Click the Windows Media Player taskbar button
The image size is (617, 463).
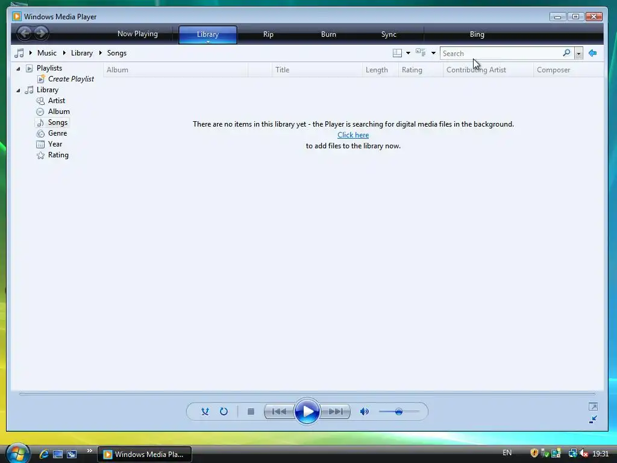click(145, 454)
